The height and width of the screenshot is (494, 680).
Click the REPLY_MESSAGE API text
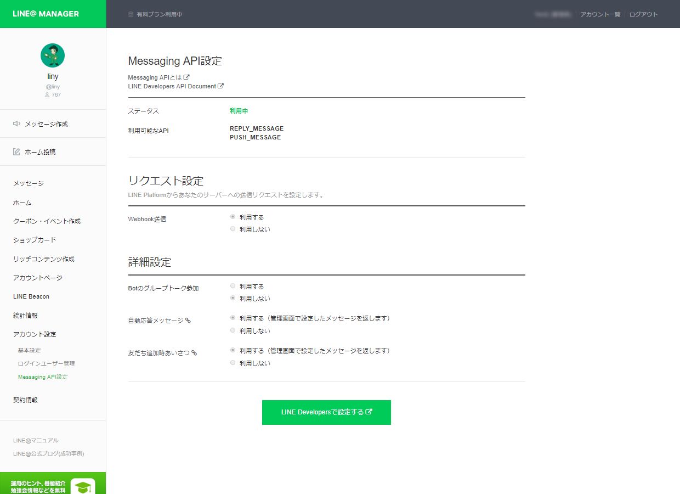pyautogui.click(x=257, y=128)
